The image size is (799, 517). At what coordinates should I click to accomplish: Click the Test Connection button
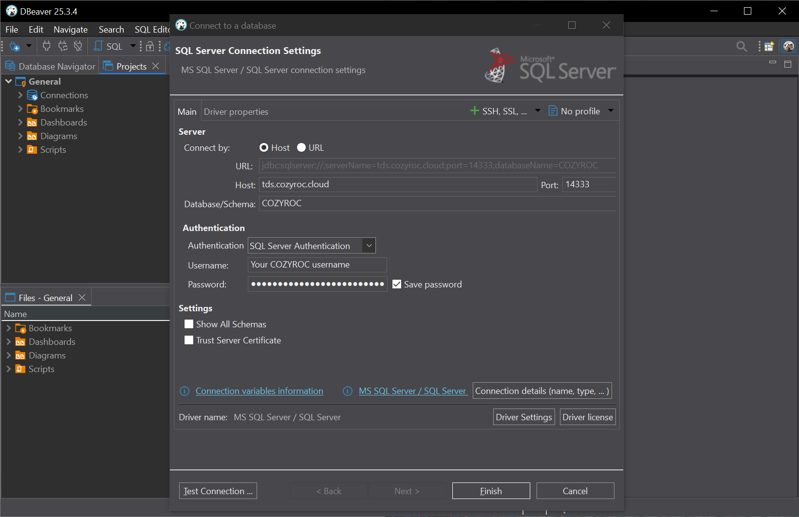(218, 491)
